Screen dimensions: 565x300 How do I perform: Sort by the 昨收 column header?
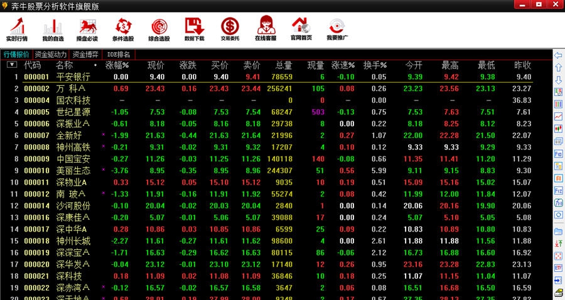tap(522, 65)
